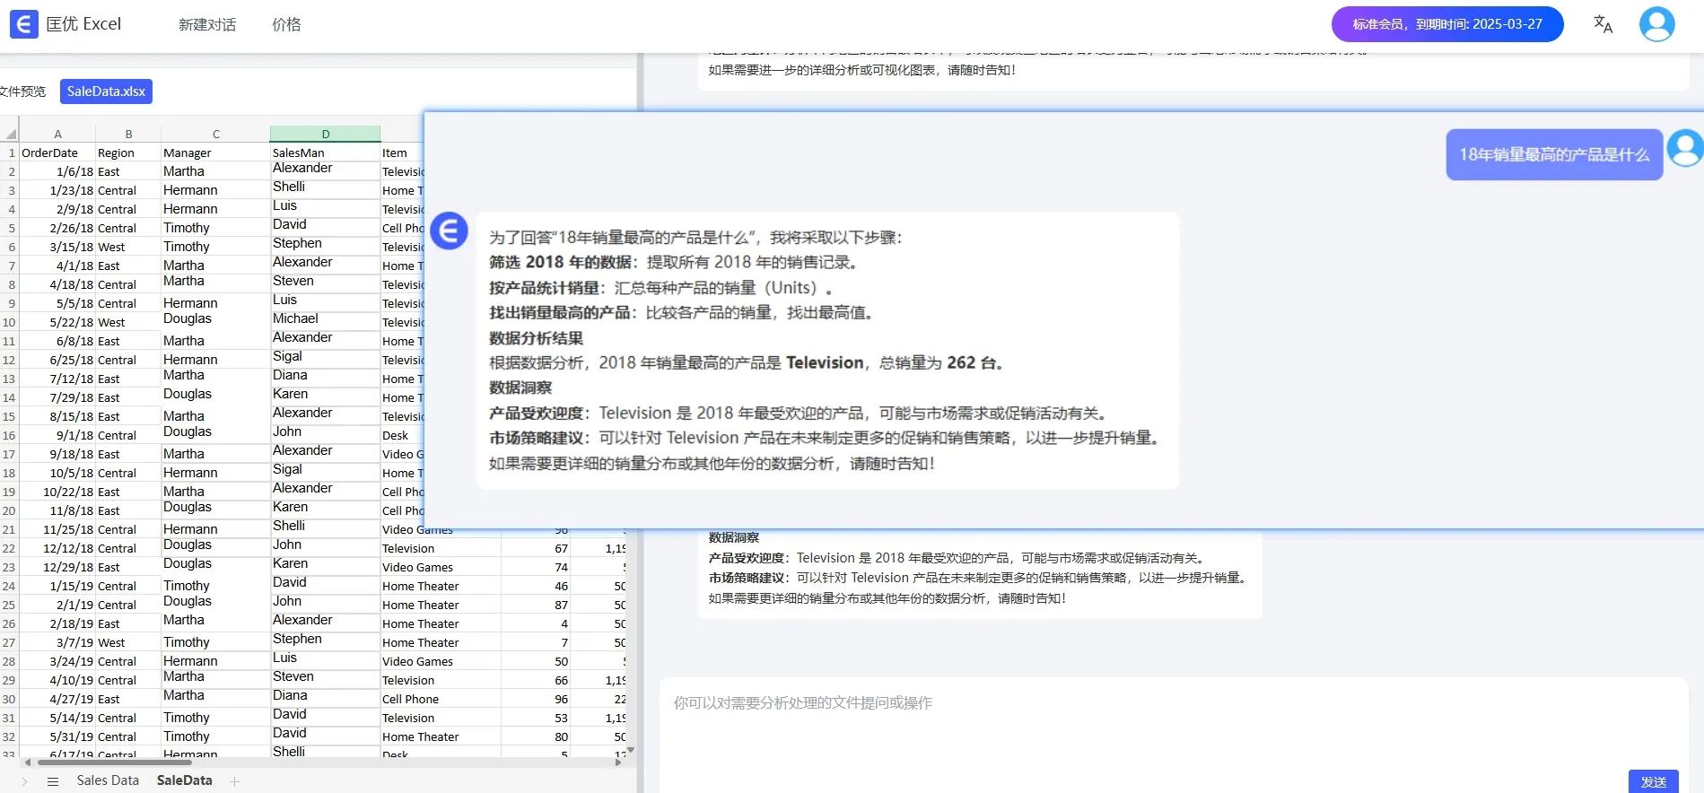The height and width of the screenshot is (793, 1704).
Task: Open the user avatar in header
Action: 1656,24
